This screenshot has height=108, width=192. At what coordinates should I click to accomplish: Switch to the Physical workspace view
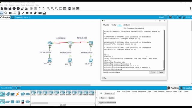tap(17, 17)
